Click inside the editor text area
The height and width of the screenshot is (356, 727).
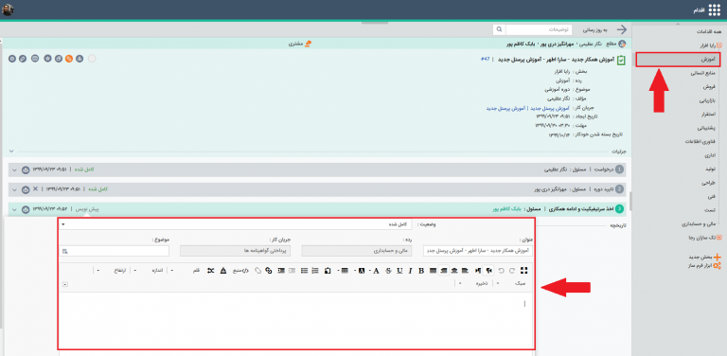tap(296, 320)
